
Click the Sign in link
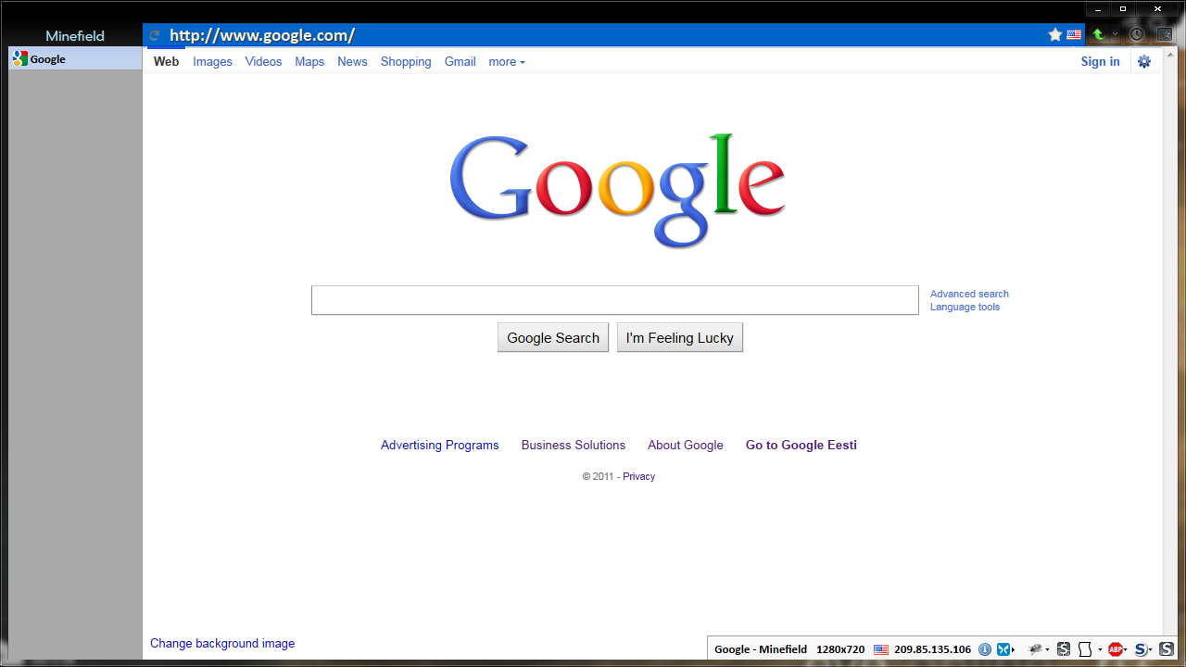pos(1100,61)
